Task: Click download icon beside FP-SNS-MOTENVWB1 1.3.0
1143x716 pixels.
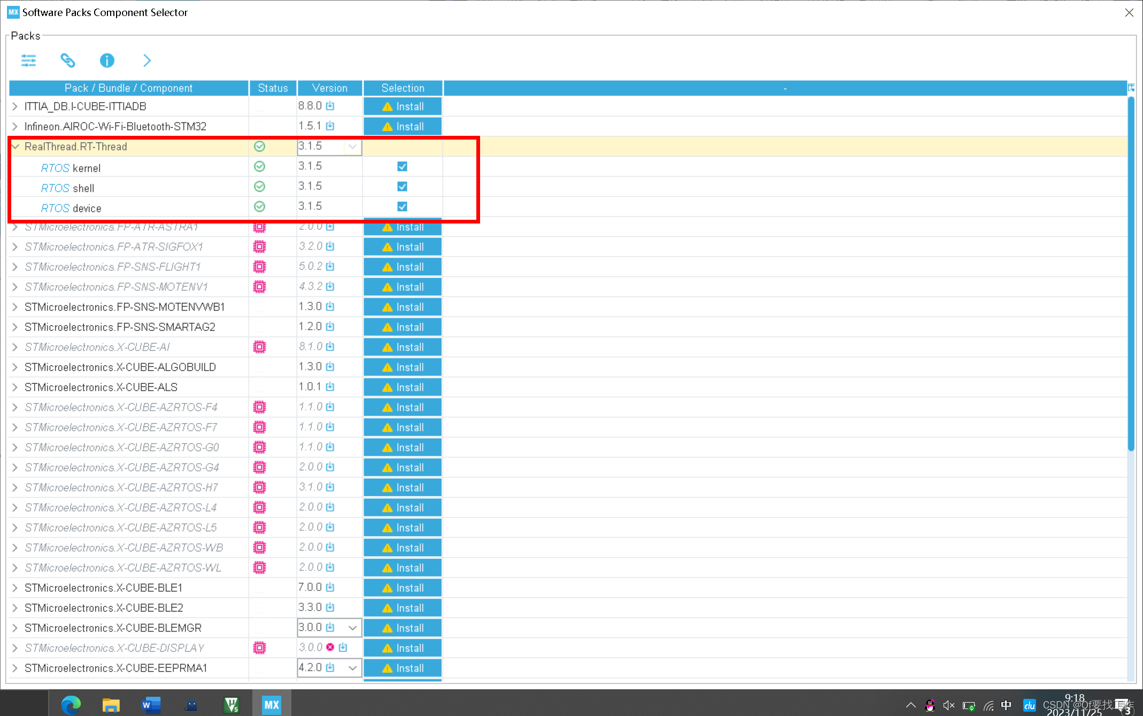Action: point(330,306)
